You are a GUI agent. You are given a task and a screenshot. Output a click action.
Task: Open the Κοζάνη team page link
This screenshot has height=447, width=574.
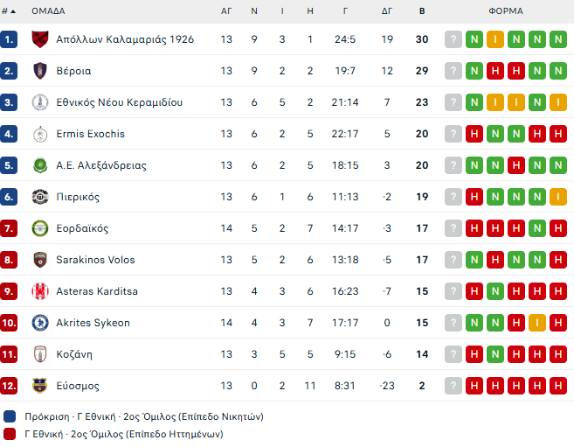[74, 354]
